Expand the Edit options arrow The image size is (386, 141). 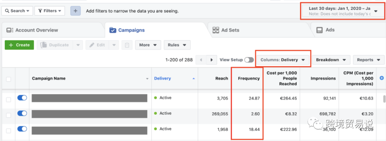coord(114,45)
